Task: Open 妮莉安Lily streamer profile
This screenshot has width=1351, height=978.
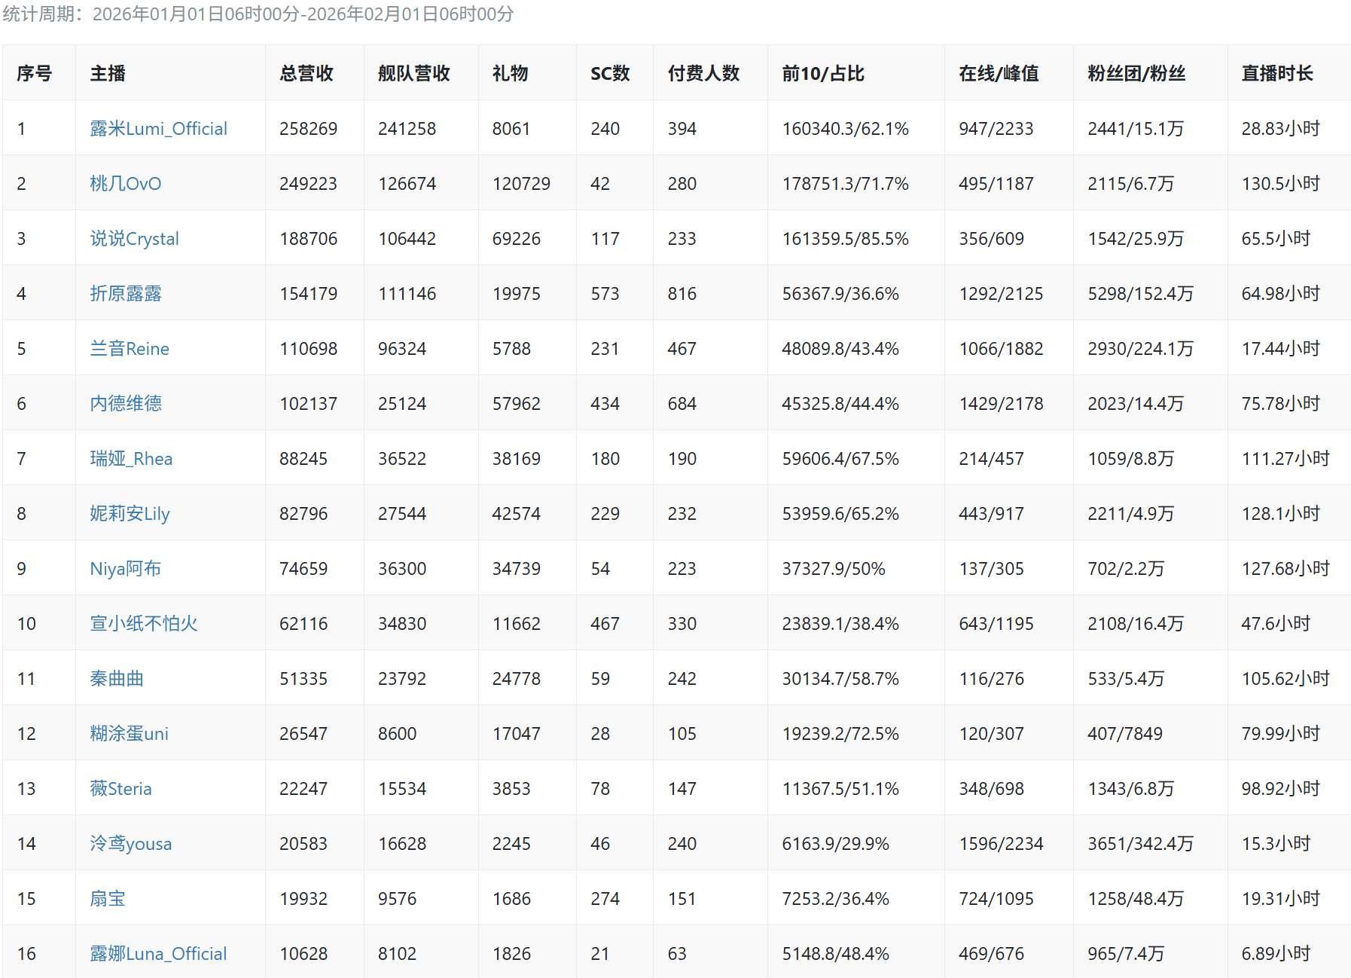Action: [130, 514]
